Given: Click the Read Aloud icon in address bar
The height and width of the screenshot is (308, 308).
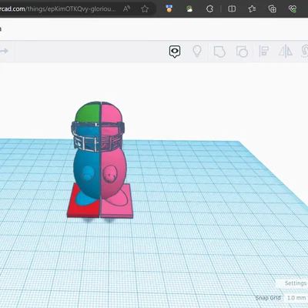Looking at the screenshot, I should pyautogui.click(x=126, y=9).
